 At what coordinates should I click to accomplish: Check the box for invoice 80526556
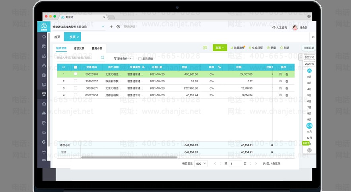pyautogui.click(x=76, y=95)
